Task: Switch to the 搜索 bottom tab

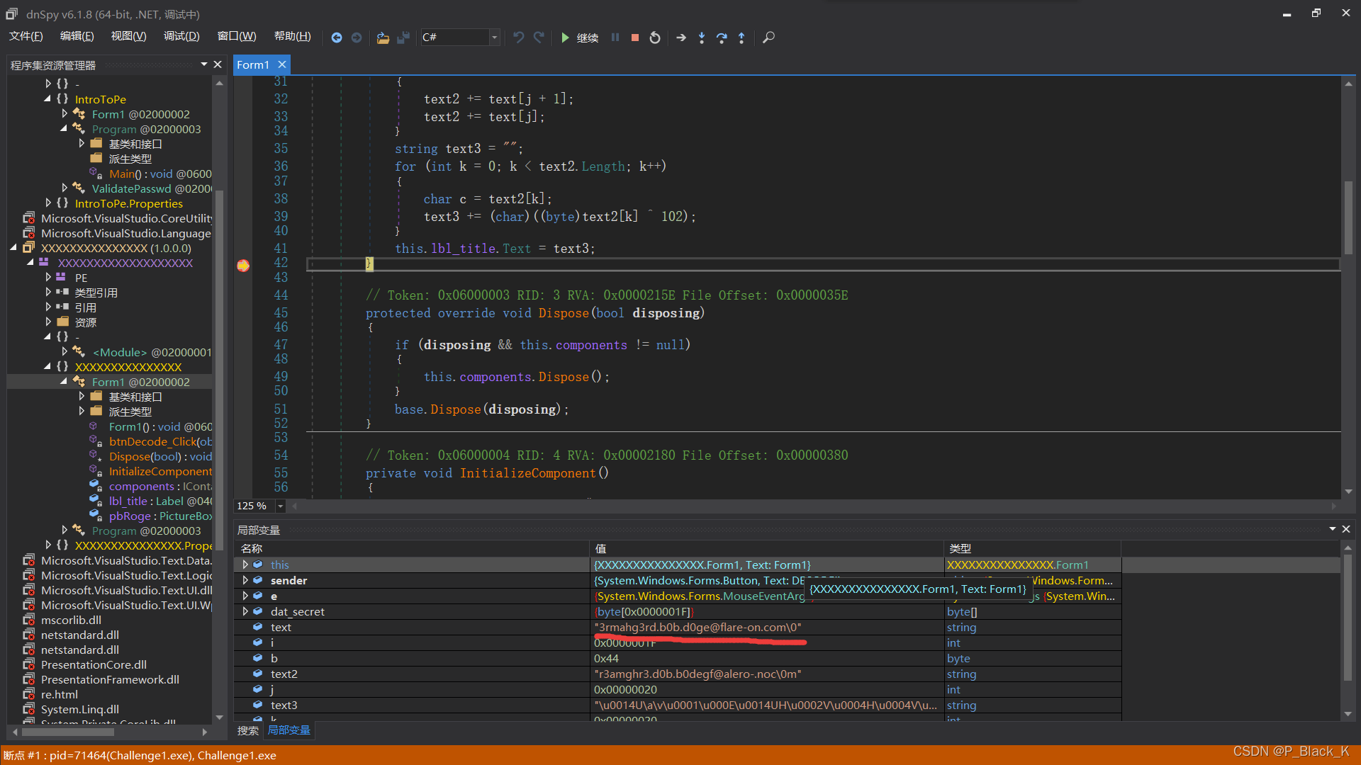Action: (x=247, y=730)
